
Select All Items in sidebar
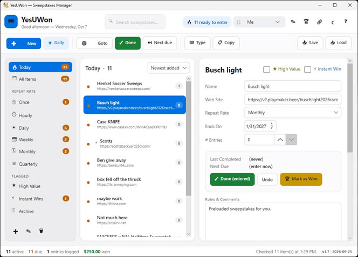pyautogui.click(x=40, y=79)
